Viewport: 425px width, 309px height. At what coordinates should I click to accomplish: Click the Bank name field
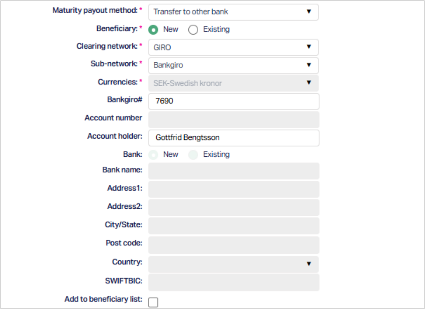(233, 171)
